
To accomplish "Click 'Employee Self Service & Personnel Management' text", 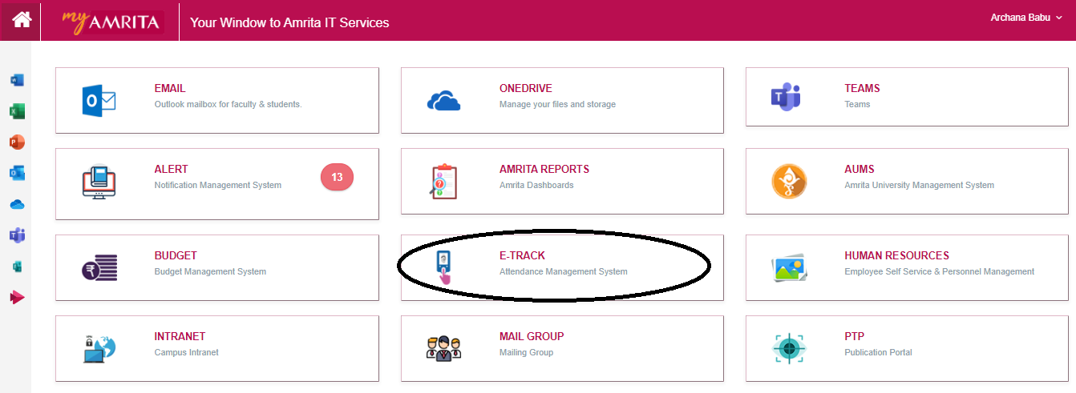I will (x=939, y=271).
